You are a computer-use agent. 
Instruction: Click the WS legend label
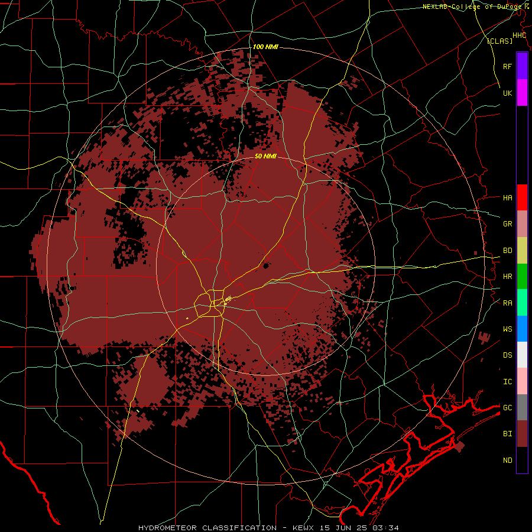[x=507, y=329]
